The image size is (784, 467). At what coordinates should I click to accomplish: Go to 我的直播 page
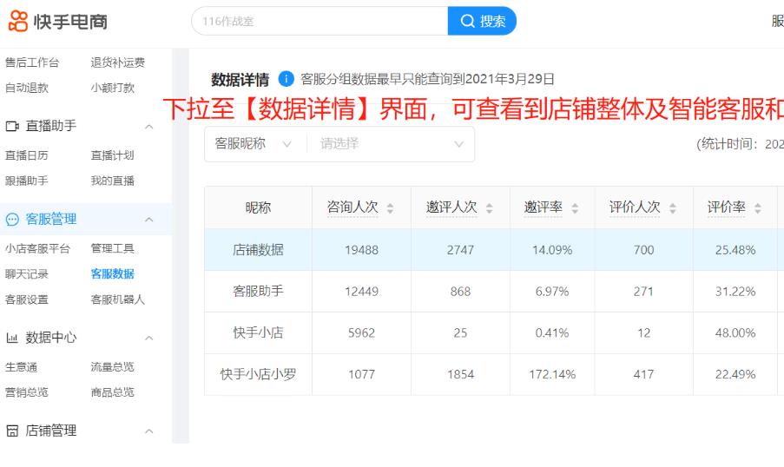pos(113,181)
